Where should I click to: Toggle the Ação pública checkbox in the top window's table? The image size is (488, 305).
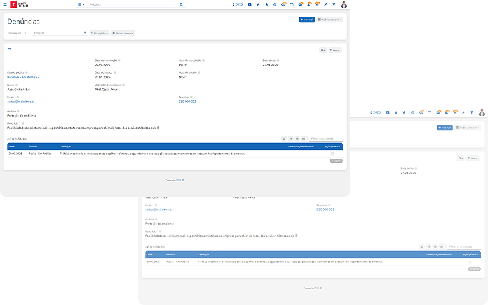pos(332,154)
